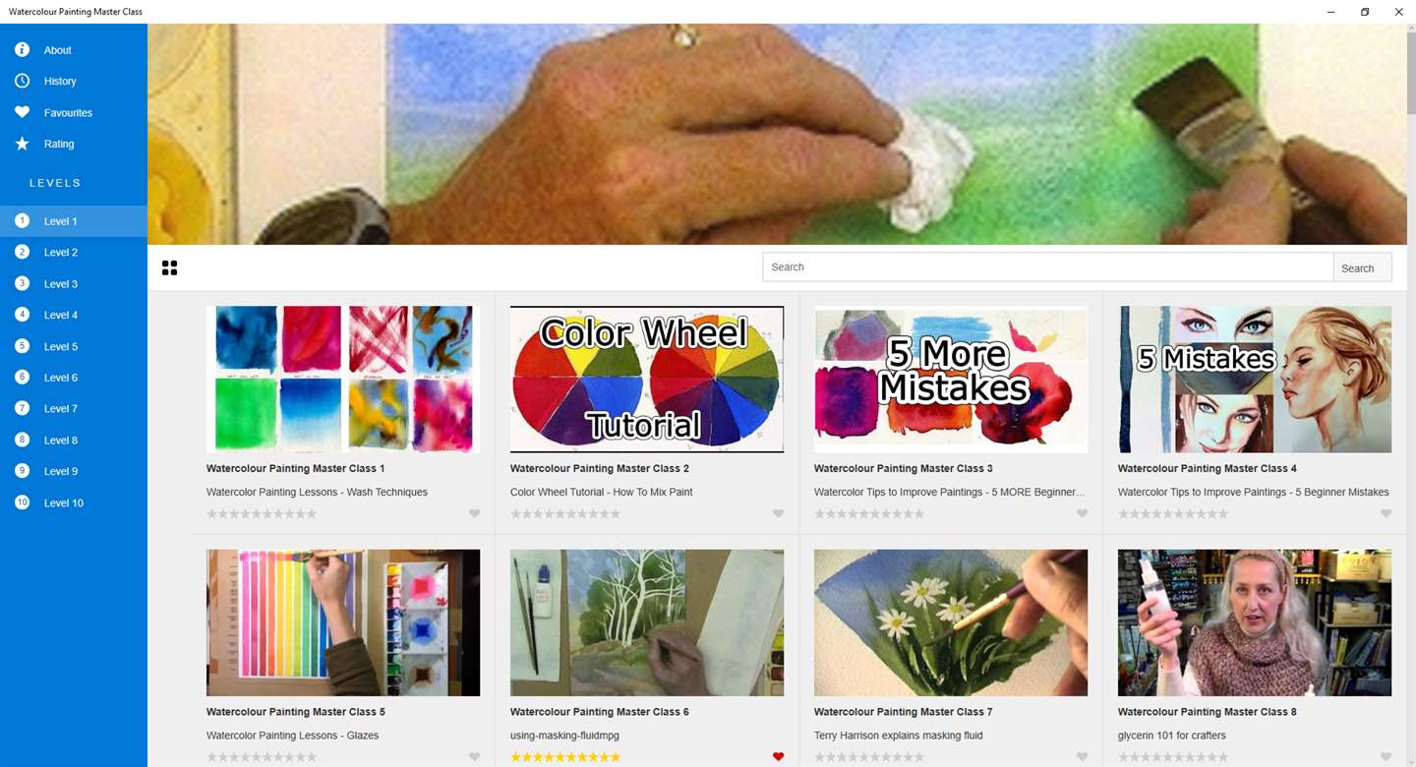Select the Level 8 numbered icon
Viewport: 1416px width, 767px height.
22,440
